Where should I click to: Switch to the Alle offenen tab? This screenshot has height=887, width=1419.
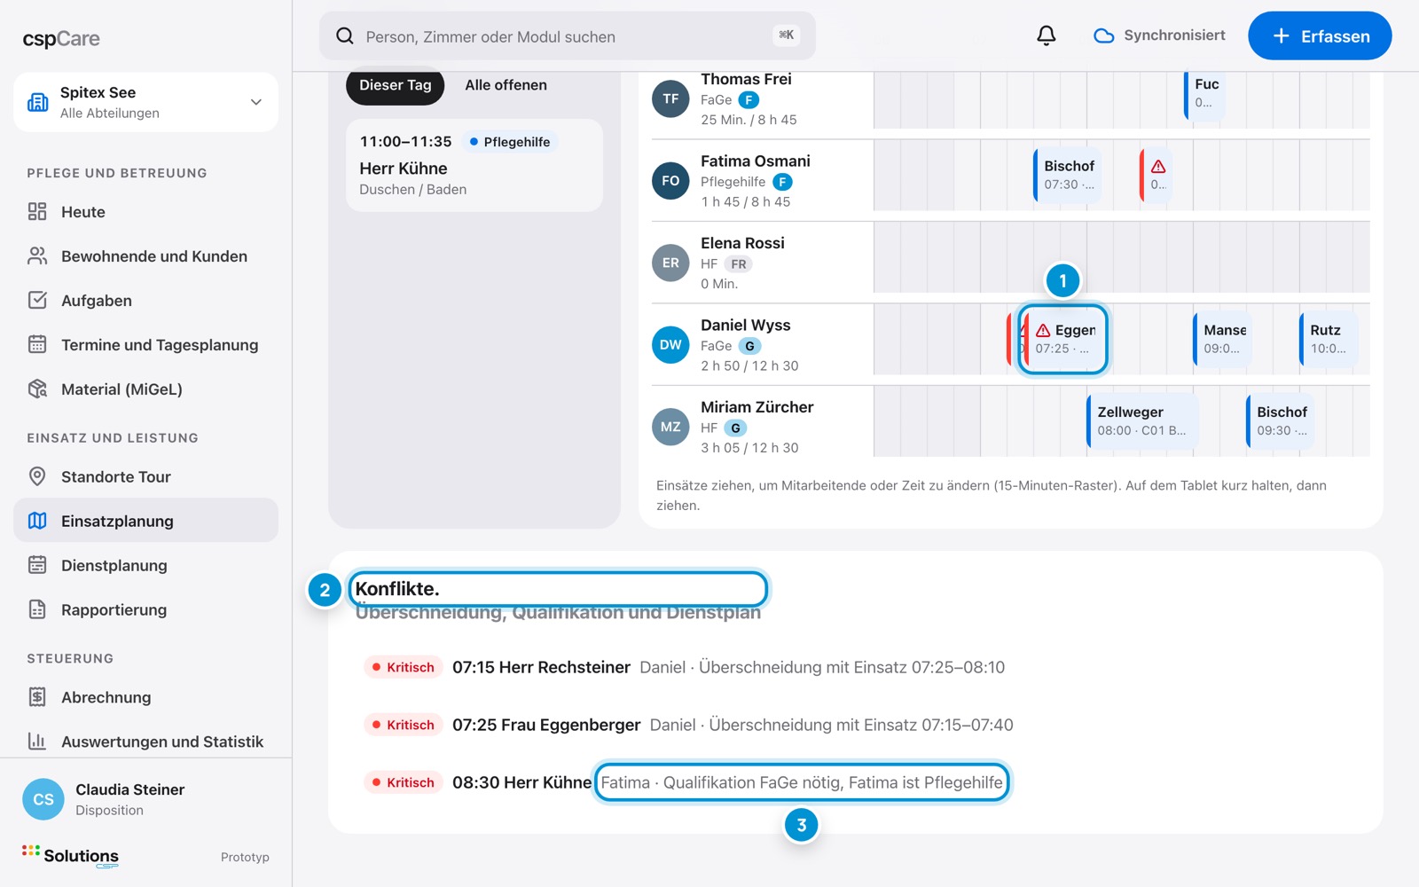[x=506, y=85]
